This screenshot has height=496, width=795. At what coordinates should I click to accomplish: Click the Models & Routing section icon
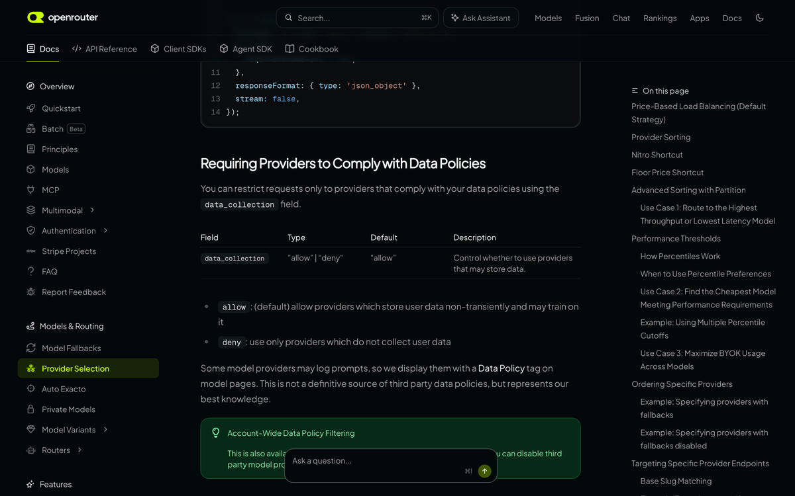point(30,326)
